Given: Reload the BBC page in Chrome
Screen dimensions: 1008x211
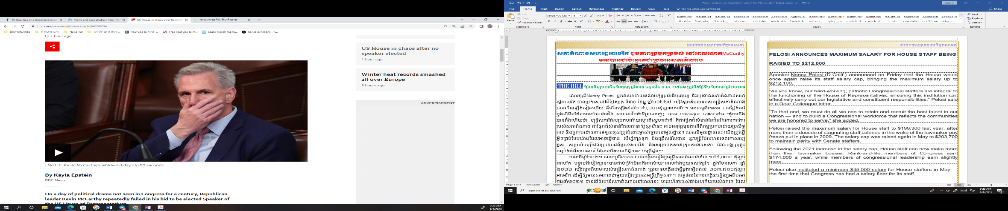Looking at the screenshot, I should tap(23, 26).
